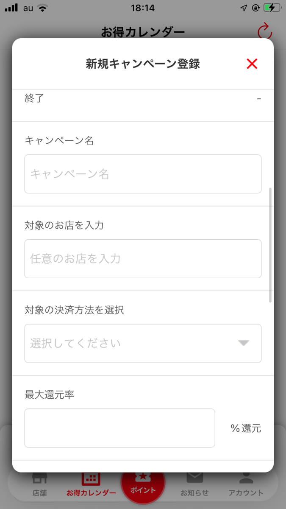
Task: Tap the 18:14 clock in status bar
Action: (x=143, y=8)
